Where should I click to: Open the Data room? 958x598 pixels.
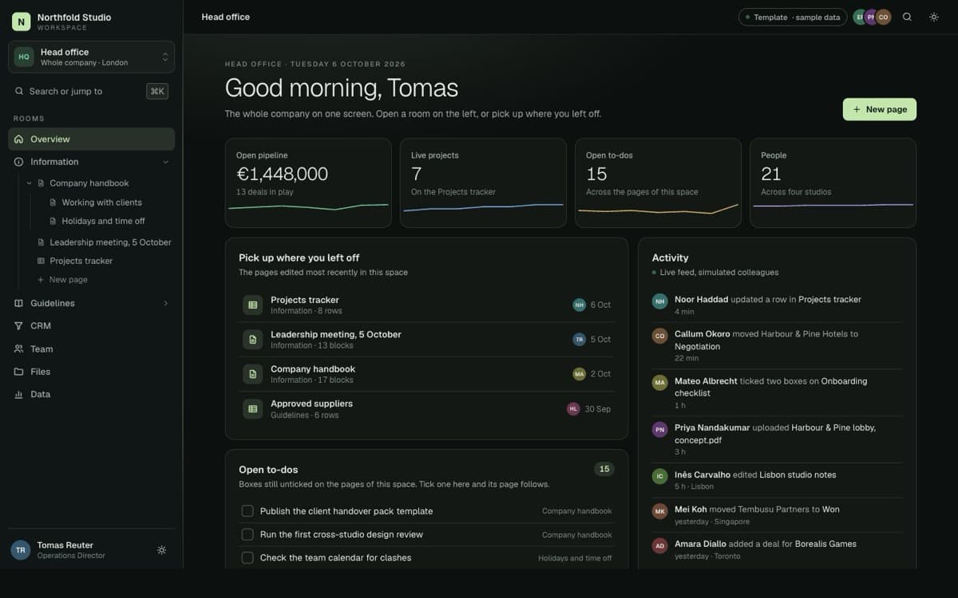(92, 394)
